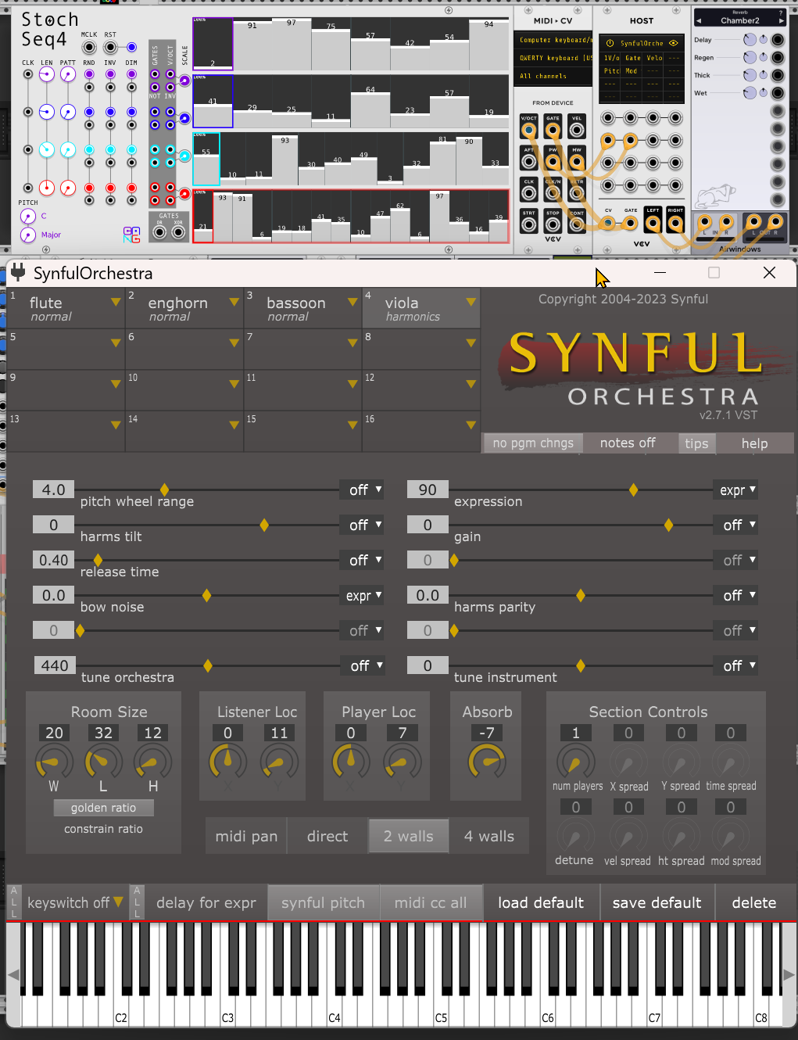Image resolution: width=798 pixels, height=1040 pixels.
Task: Toggle delay for expr
Action: point(206,902)
